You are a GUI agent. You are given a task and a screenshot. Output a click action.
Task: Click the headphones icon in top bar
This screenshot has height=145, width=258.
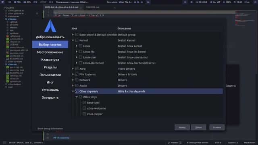point(148,2)
